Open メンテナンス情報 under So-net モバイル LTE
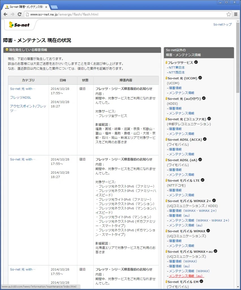Viewport: 241px width, 290px height. tap(182, 195)
